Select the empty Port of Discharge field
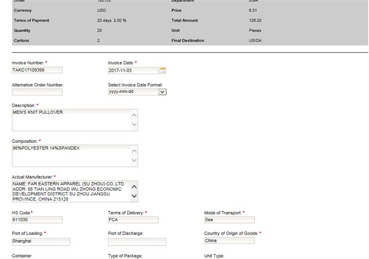 point(137,242)
